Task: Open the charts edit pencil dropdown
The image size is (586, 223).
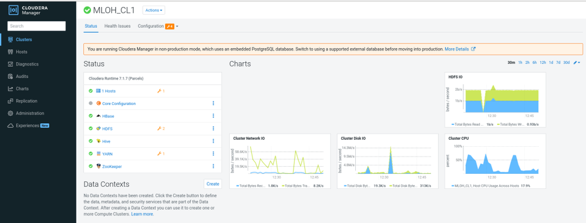Action: [577, 63]
